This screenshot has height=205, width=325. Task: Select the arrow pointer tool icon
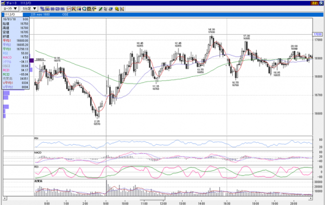(x=105, y=9)
